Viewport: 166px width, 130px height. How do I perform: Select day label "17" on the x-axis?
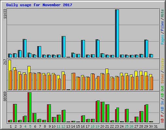(x=88, y=126)
